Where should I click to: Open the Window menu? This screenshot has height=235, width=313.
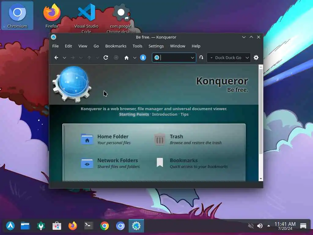tap(178, 46)
